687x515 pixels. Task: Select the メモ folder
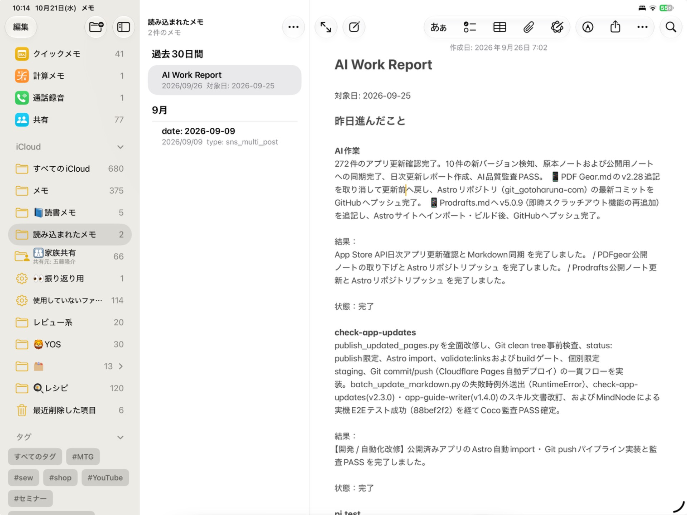[x=70, y=191]
